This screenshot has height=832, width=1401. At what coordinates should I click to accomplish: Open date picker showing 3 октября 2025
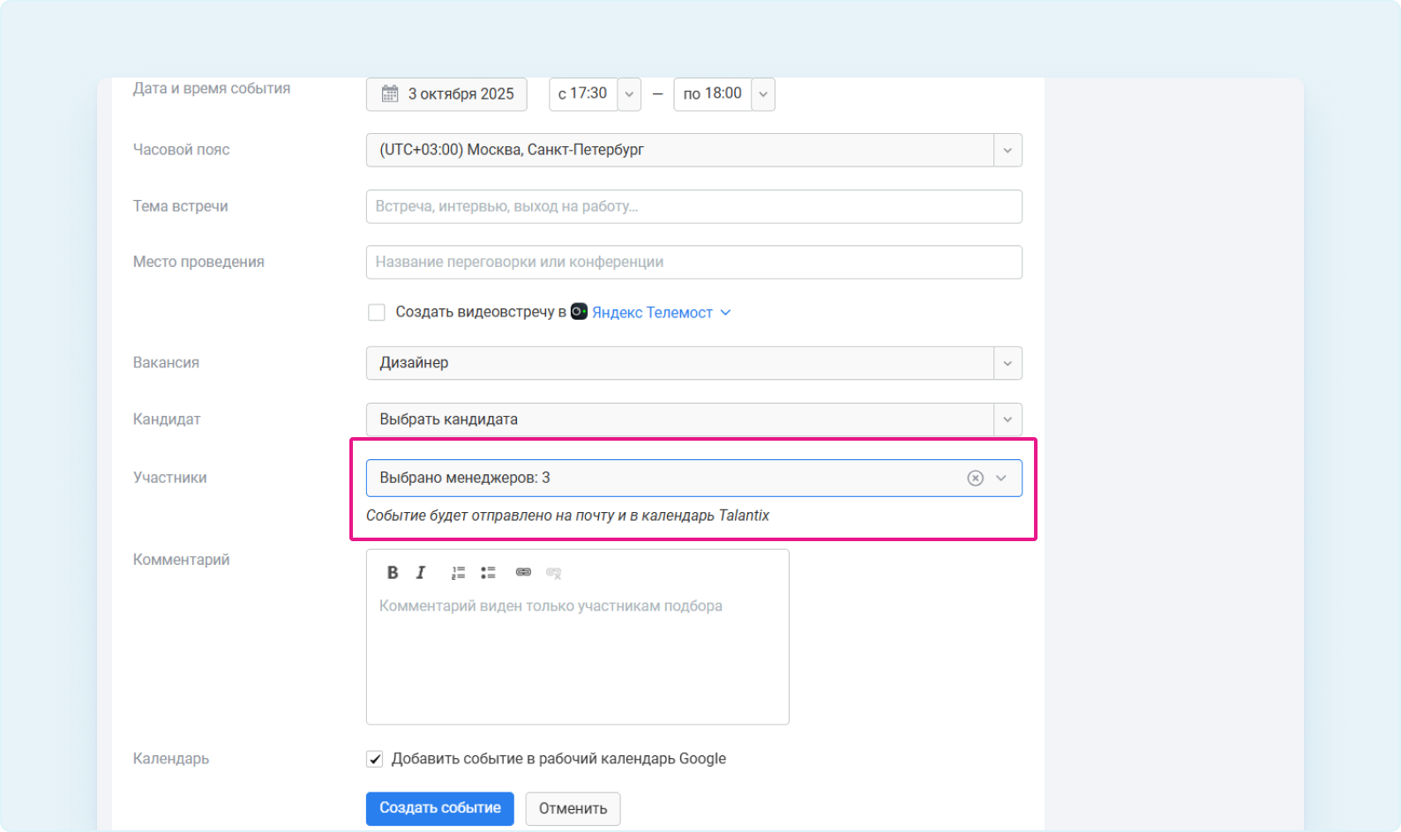point(446,94)
